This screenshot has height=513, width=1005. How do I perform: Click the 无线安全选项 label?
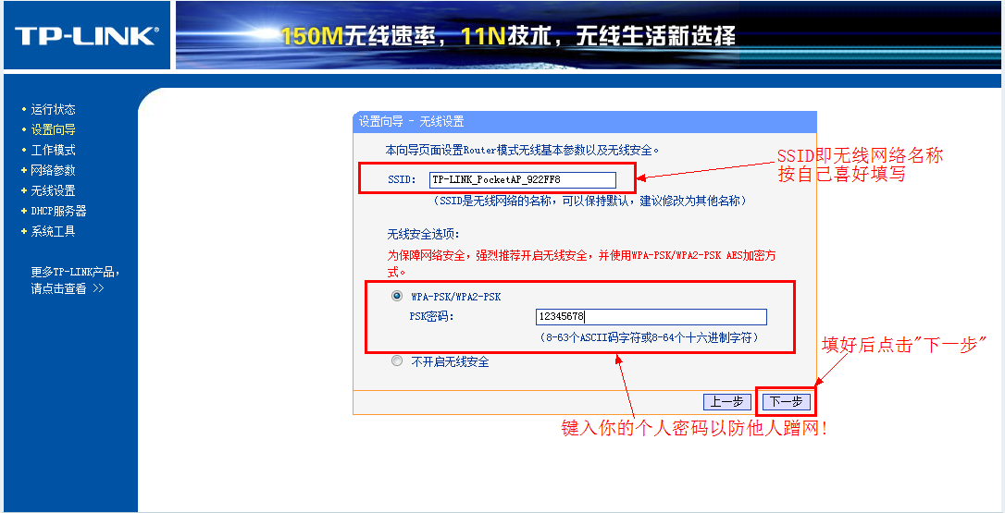(x=423, y=235)
